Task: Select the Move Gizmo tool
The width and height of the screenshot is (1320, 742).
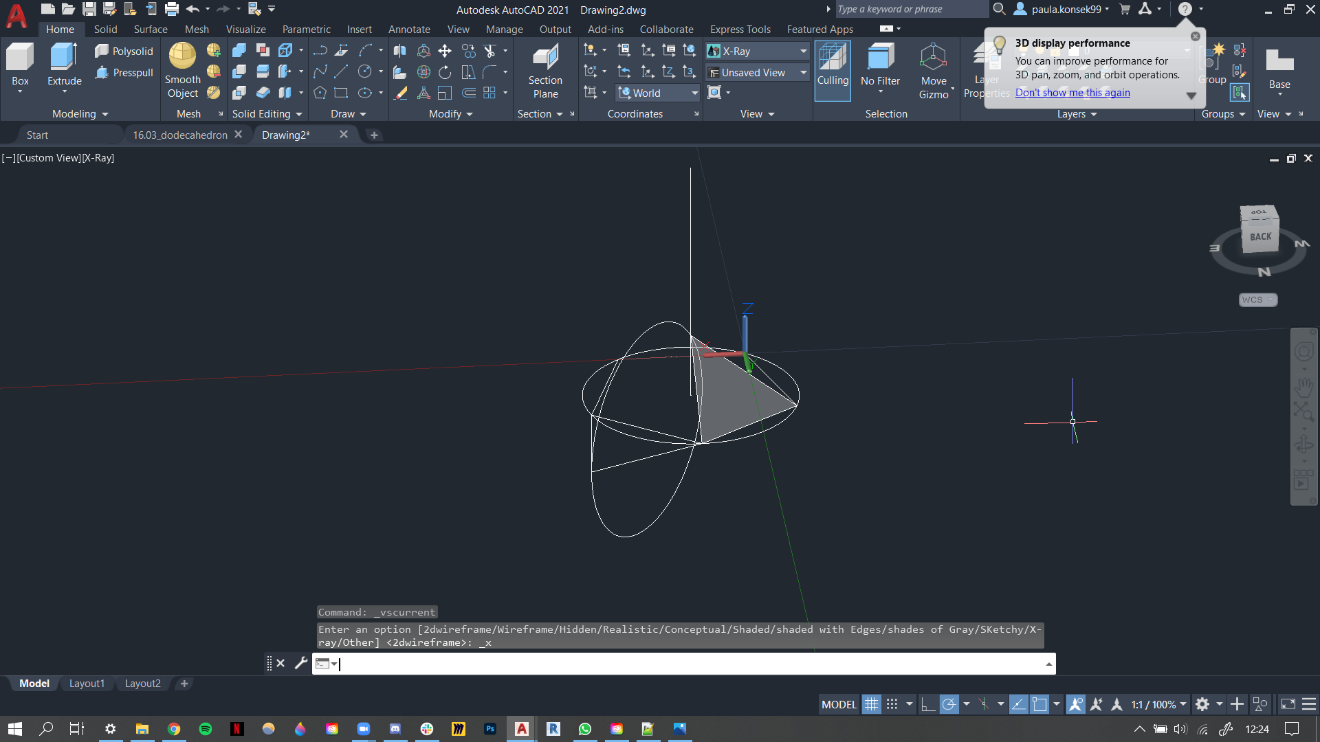Action: tap(933, 71)
